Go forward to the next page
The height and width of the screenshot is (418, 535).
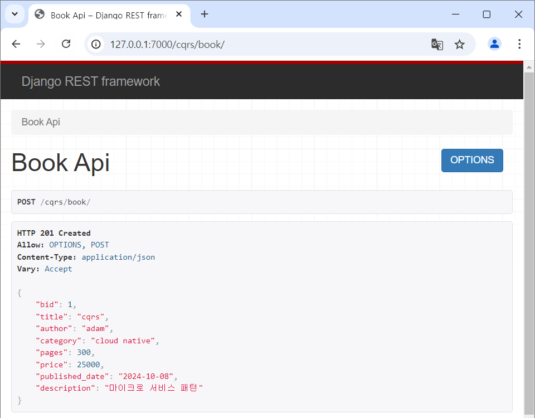(x=41, y=44)
